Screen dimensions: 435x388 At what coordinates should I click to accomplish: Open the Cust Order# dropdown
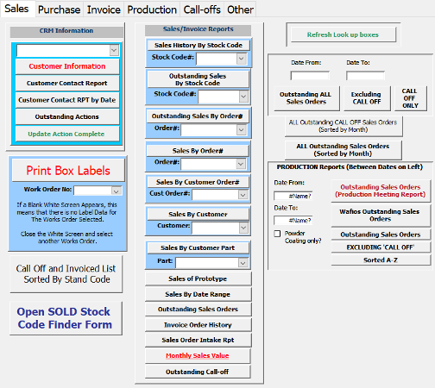point(243,195)
